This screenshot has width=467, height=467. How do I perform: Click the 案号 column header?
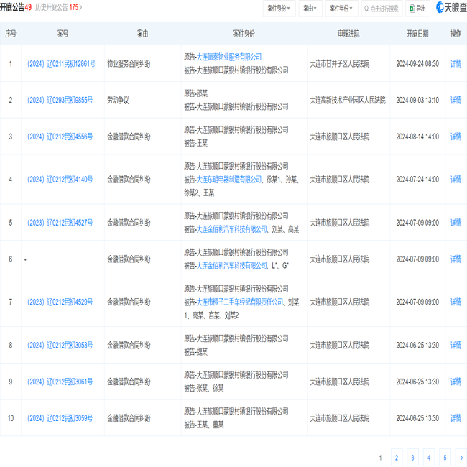point(63,34)
